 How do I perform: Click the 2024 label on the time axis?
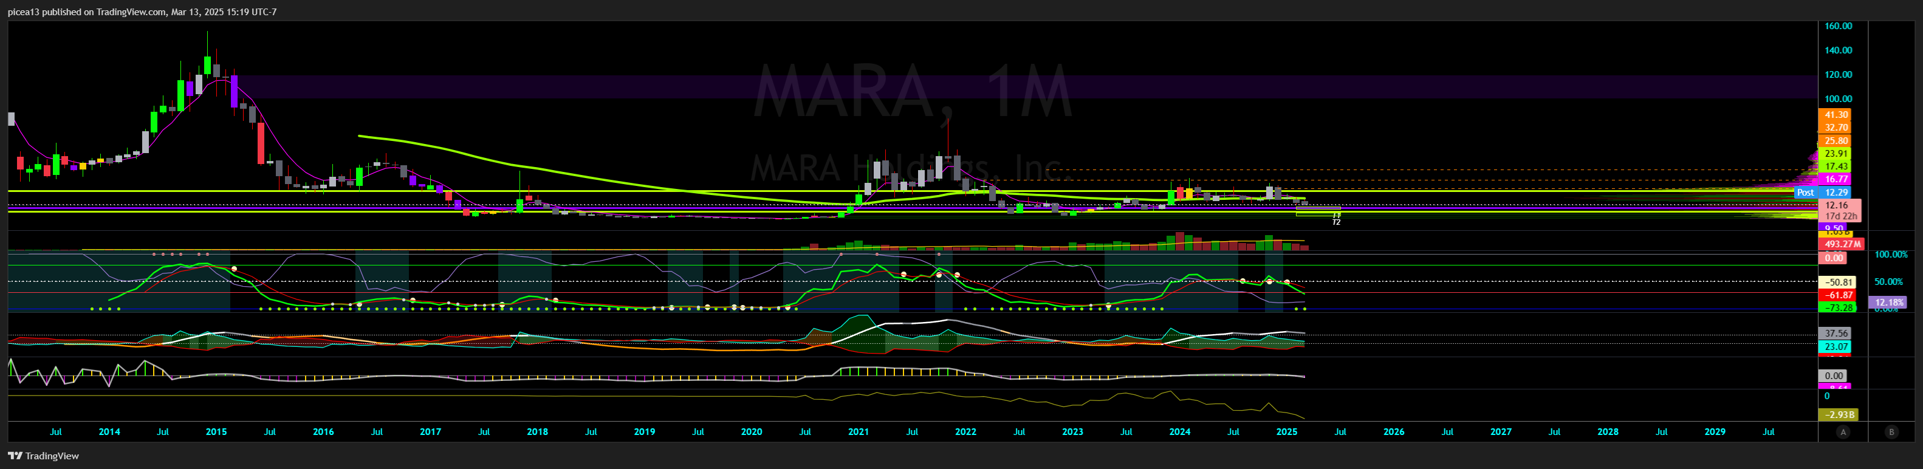click(x=1179, y=432)
